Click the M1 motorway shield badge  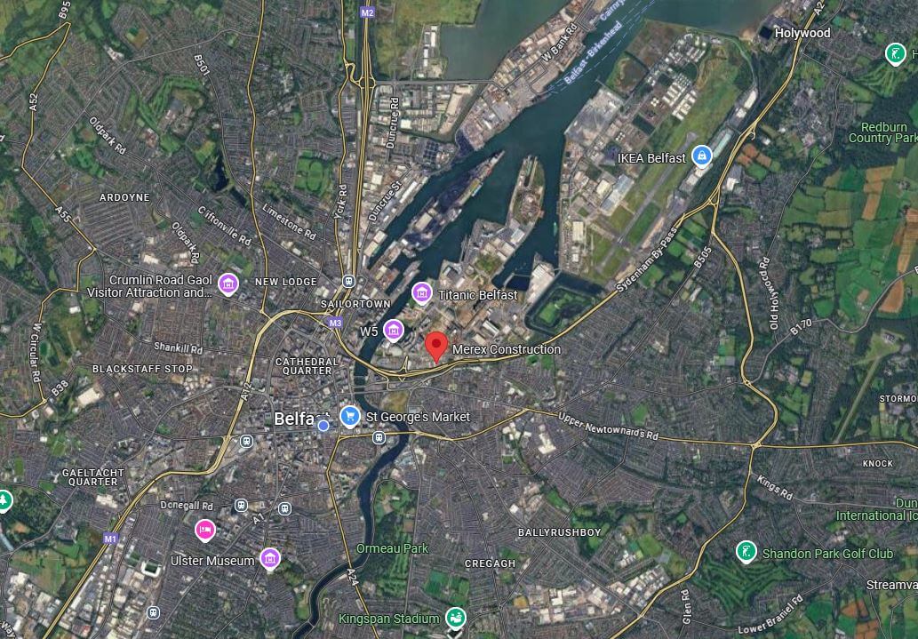[111, 539]
